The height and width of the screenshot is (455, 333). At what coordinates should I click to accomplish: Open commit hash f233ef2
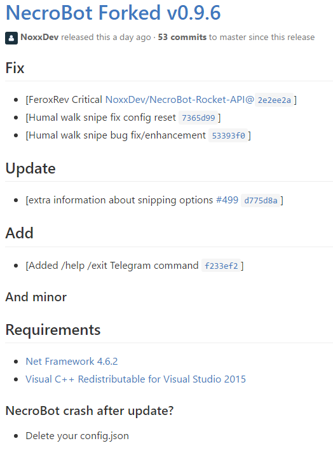coord(221,266)
